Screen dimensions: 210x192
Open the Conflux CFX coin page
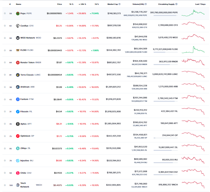pyautogui.click(x=27, y=26)
